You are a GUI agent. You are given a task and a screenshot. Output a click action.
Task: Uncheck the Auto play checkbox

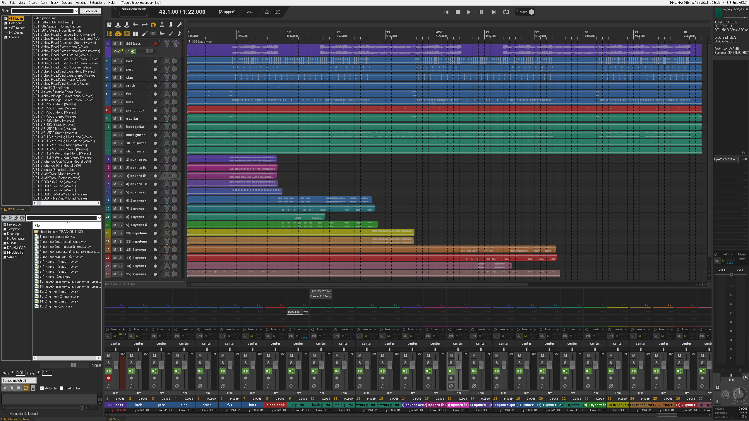42,388
